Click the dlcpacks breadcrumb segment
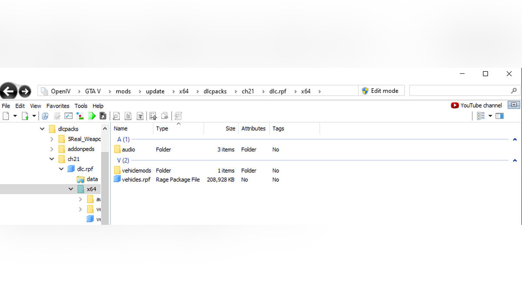 (x=215, y=91)
